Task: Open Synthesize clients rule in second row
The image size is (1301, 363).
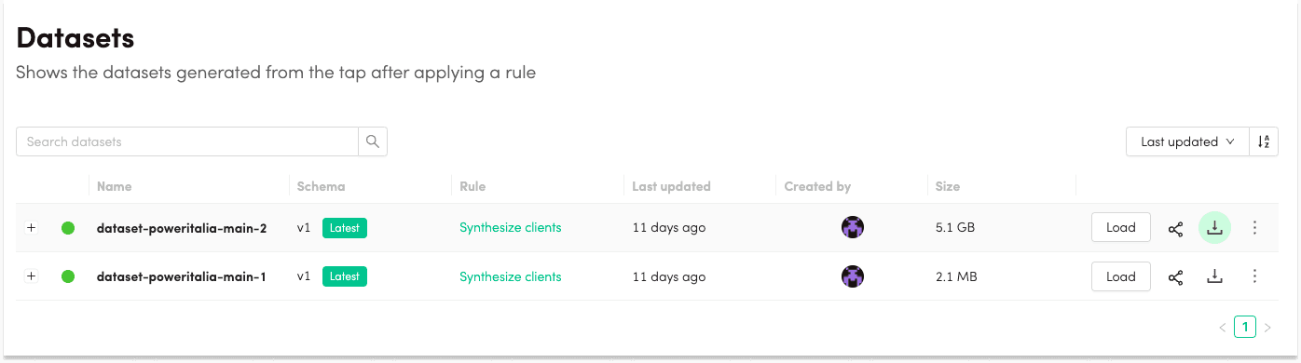Action: click(x=511, y=276)
